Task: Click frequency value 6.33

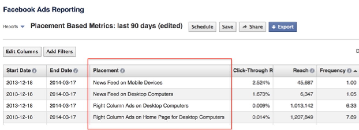Action: pos(352,106)
